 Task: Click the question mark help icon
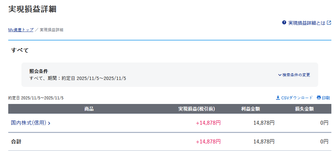coord(284,23)
